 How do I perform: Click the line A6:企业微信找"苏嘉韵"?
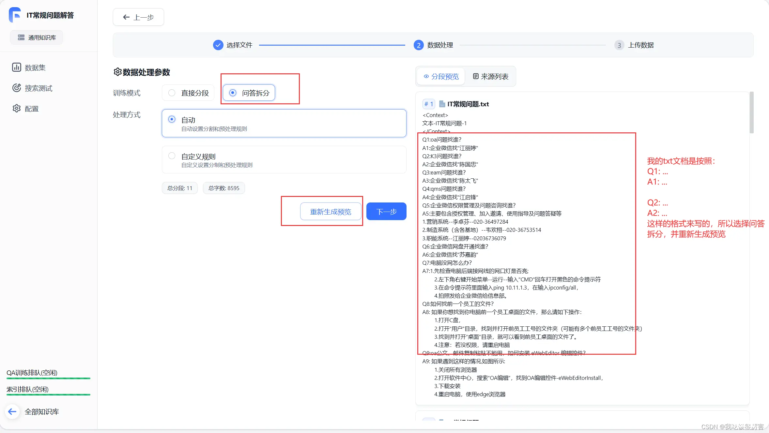450,255
